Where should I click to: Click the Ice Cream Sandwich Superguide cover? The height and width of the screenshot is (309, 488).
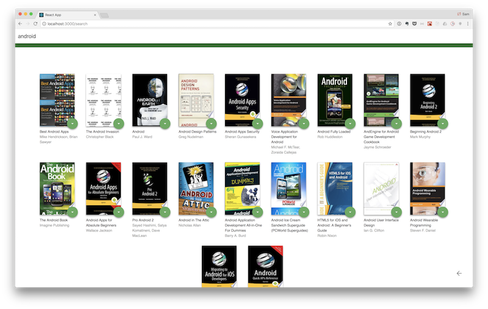point(289,189)
